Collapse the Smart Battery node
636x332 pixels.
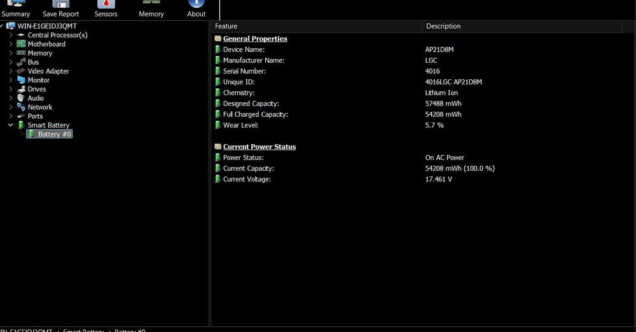[11, 125]
